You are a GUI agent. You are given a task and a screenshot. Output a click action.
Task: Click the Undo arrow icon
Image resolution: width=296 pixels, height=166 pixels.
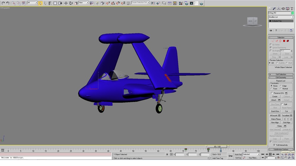[3, 3]
